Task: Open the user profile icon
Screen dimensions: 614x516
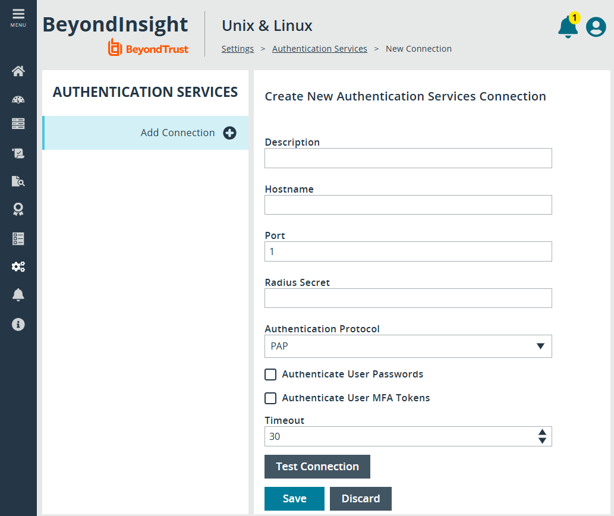Action: click(x=596, y=27)
